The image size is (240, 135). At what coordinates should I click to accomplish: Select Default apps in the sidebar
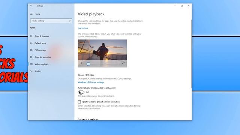(x=40, y=43)
